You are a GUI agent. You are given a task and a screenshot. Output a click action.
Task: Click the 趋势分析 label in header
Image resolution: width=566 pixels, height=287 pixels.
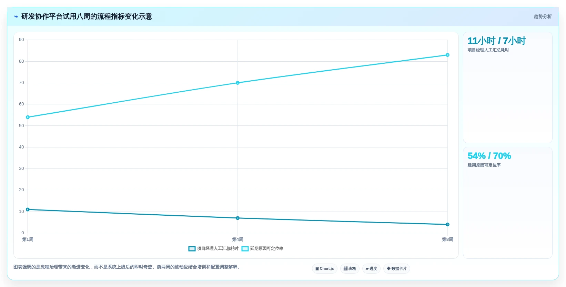pyautogui.click(x=543, y=17)
